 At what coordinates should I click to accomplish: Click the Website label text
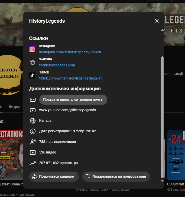click(x=45, y=59)
